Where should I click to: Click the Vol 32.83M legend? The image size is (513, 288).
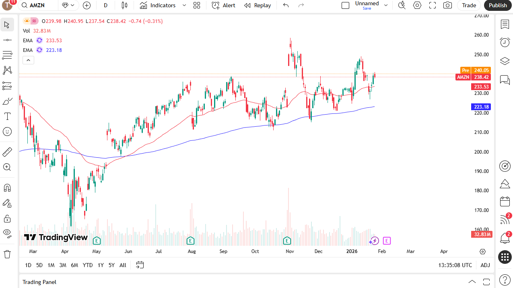[x=37, y=31]
